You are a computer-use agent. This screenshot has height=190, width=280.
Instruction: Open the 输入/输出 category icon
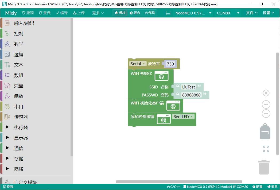click(7, 23)
